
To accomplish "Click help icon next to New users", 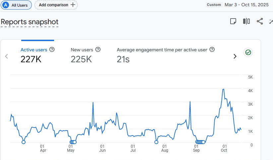I will pyautogui.click(x=98, y=50).
